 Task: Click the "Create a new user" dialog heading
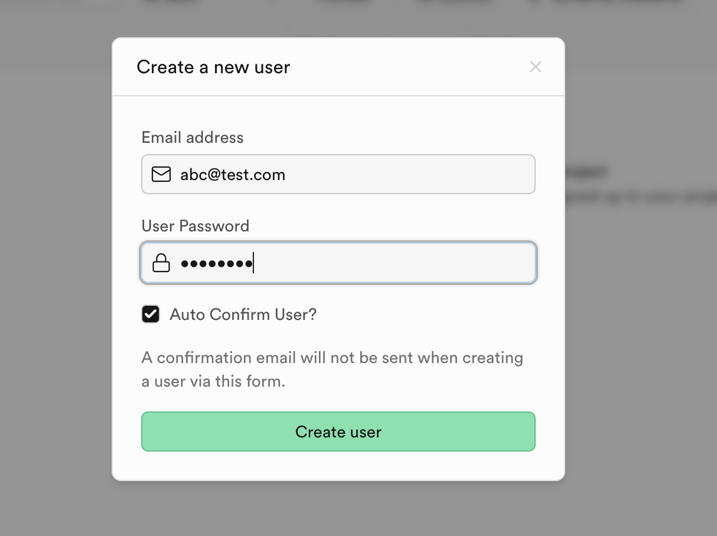pyautogui.click(x=213, y=67)
